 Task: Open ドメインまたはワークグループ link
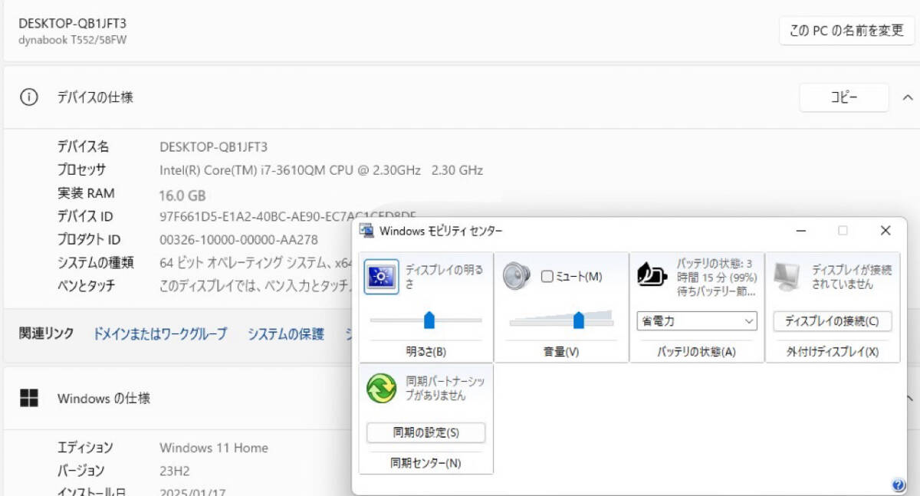[x=160, y=333]
